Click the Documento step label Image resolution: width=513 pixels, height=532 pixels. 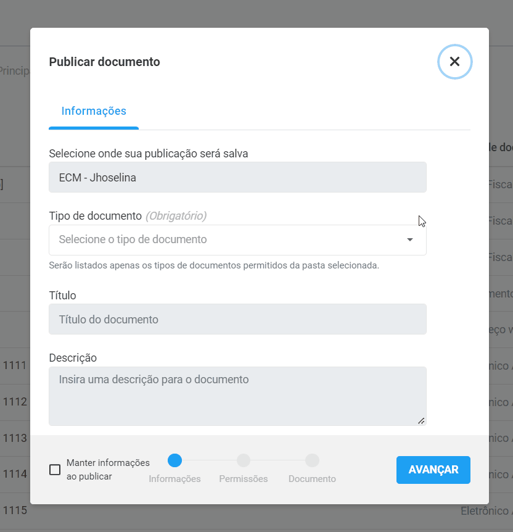pyautogui.click(x=312, y=479)
